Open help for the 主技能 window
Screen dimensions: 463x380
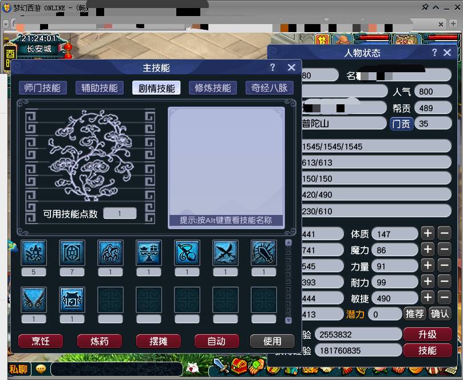point(272,68)
